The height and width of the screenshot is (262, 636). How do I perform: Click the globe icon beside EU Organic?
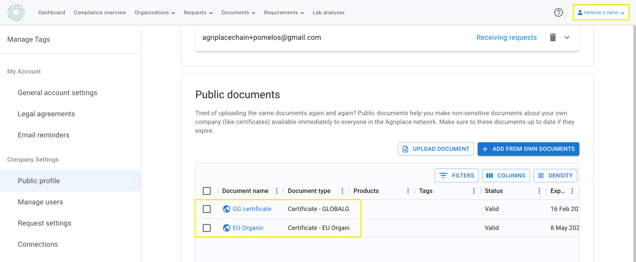(226, 228)
